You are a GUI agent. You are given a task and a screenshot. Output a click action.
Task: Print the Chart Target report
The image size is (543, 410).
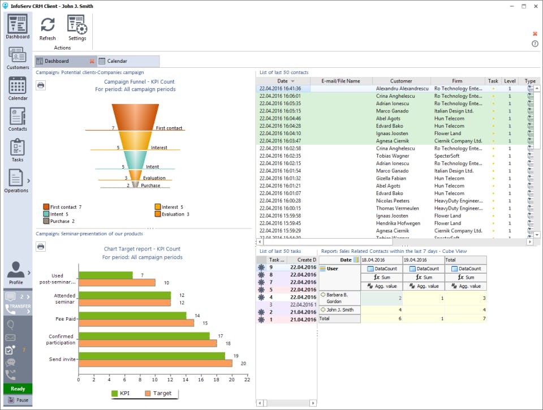[41, 247]
